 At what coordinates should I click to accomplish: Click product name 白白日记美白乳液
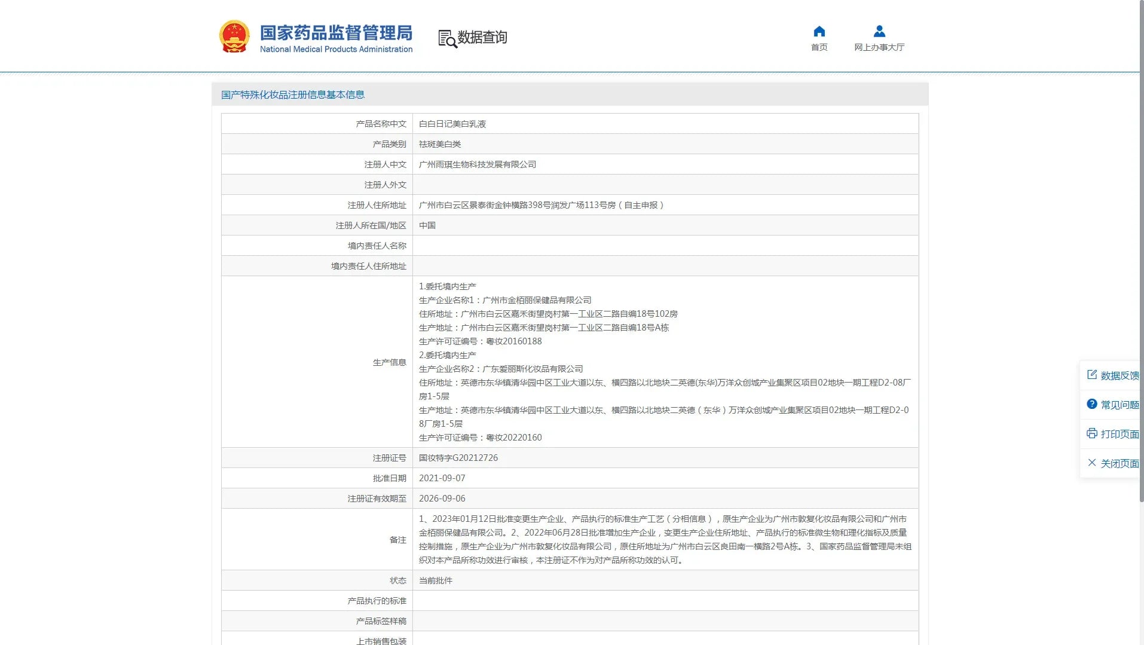[x=452, y=124]
